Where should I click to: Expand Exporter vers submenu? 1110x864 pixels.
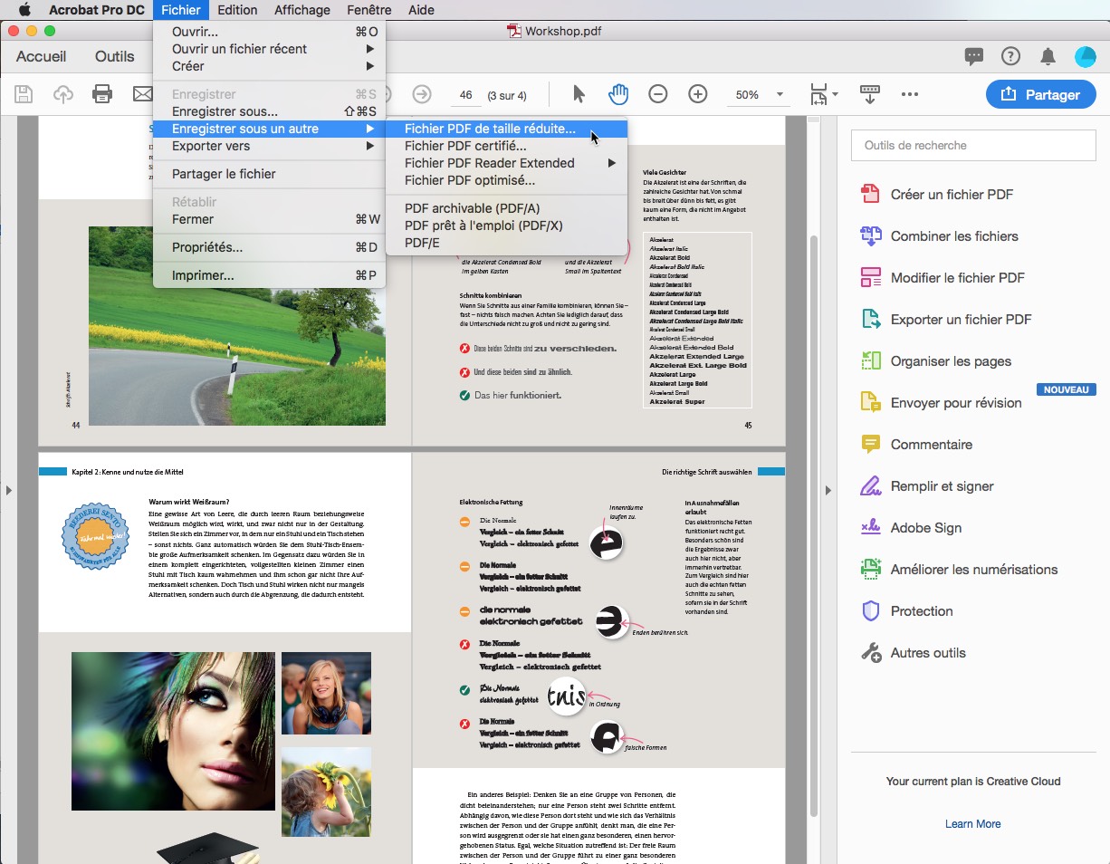[270, 146]
